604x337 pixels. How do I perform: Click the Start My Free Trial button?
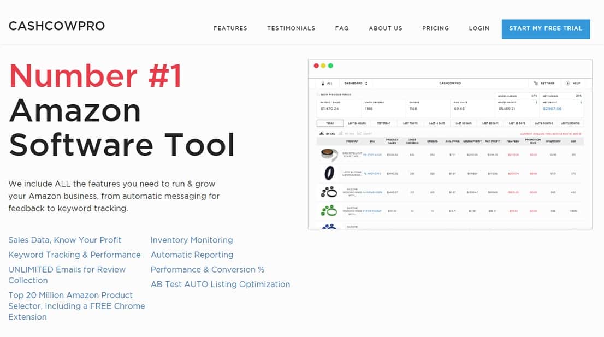point(546,28)
